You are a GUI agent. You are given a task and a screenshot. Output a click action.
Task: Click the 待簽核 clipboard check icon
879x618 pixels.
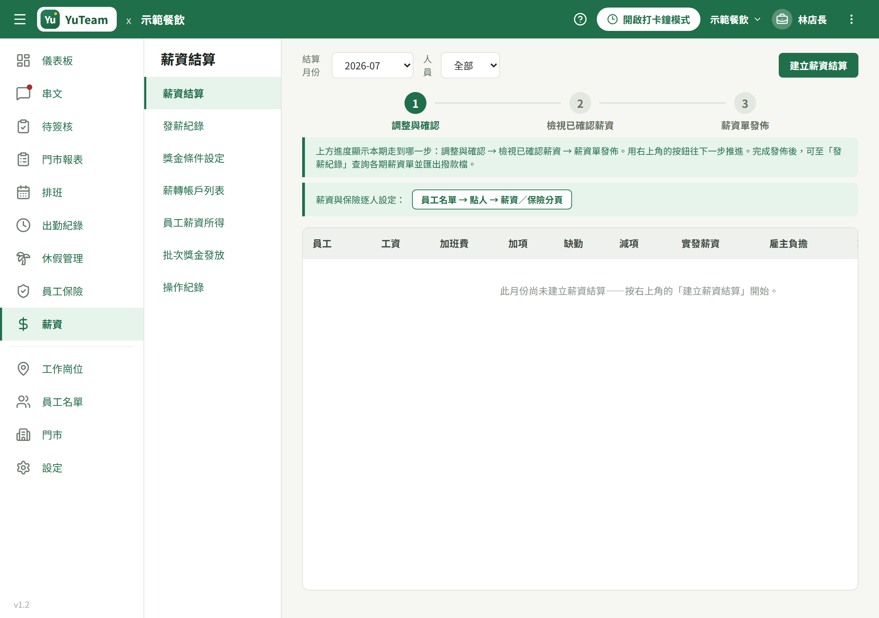[x=23, y=126]
